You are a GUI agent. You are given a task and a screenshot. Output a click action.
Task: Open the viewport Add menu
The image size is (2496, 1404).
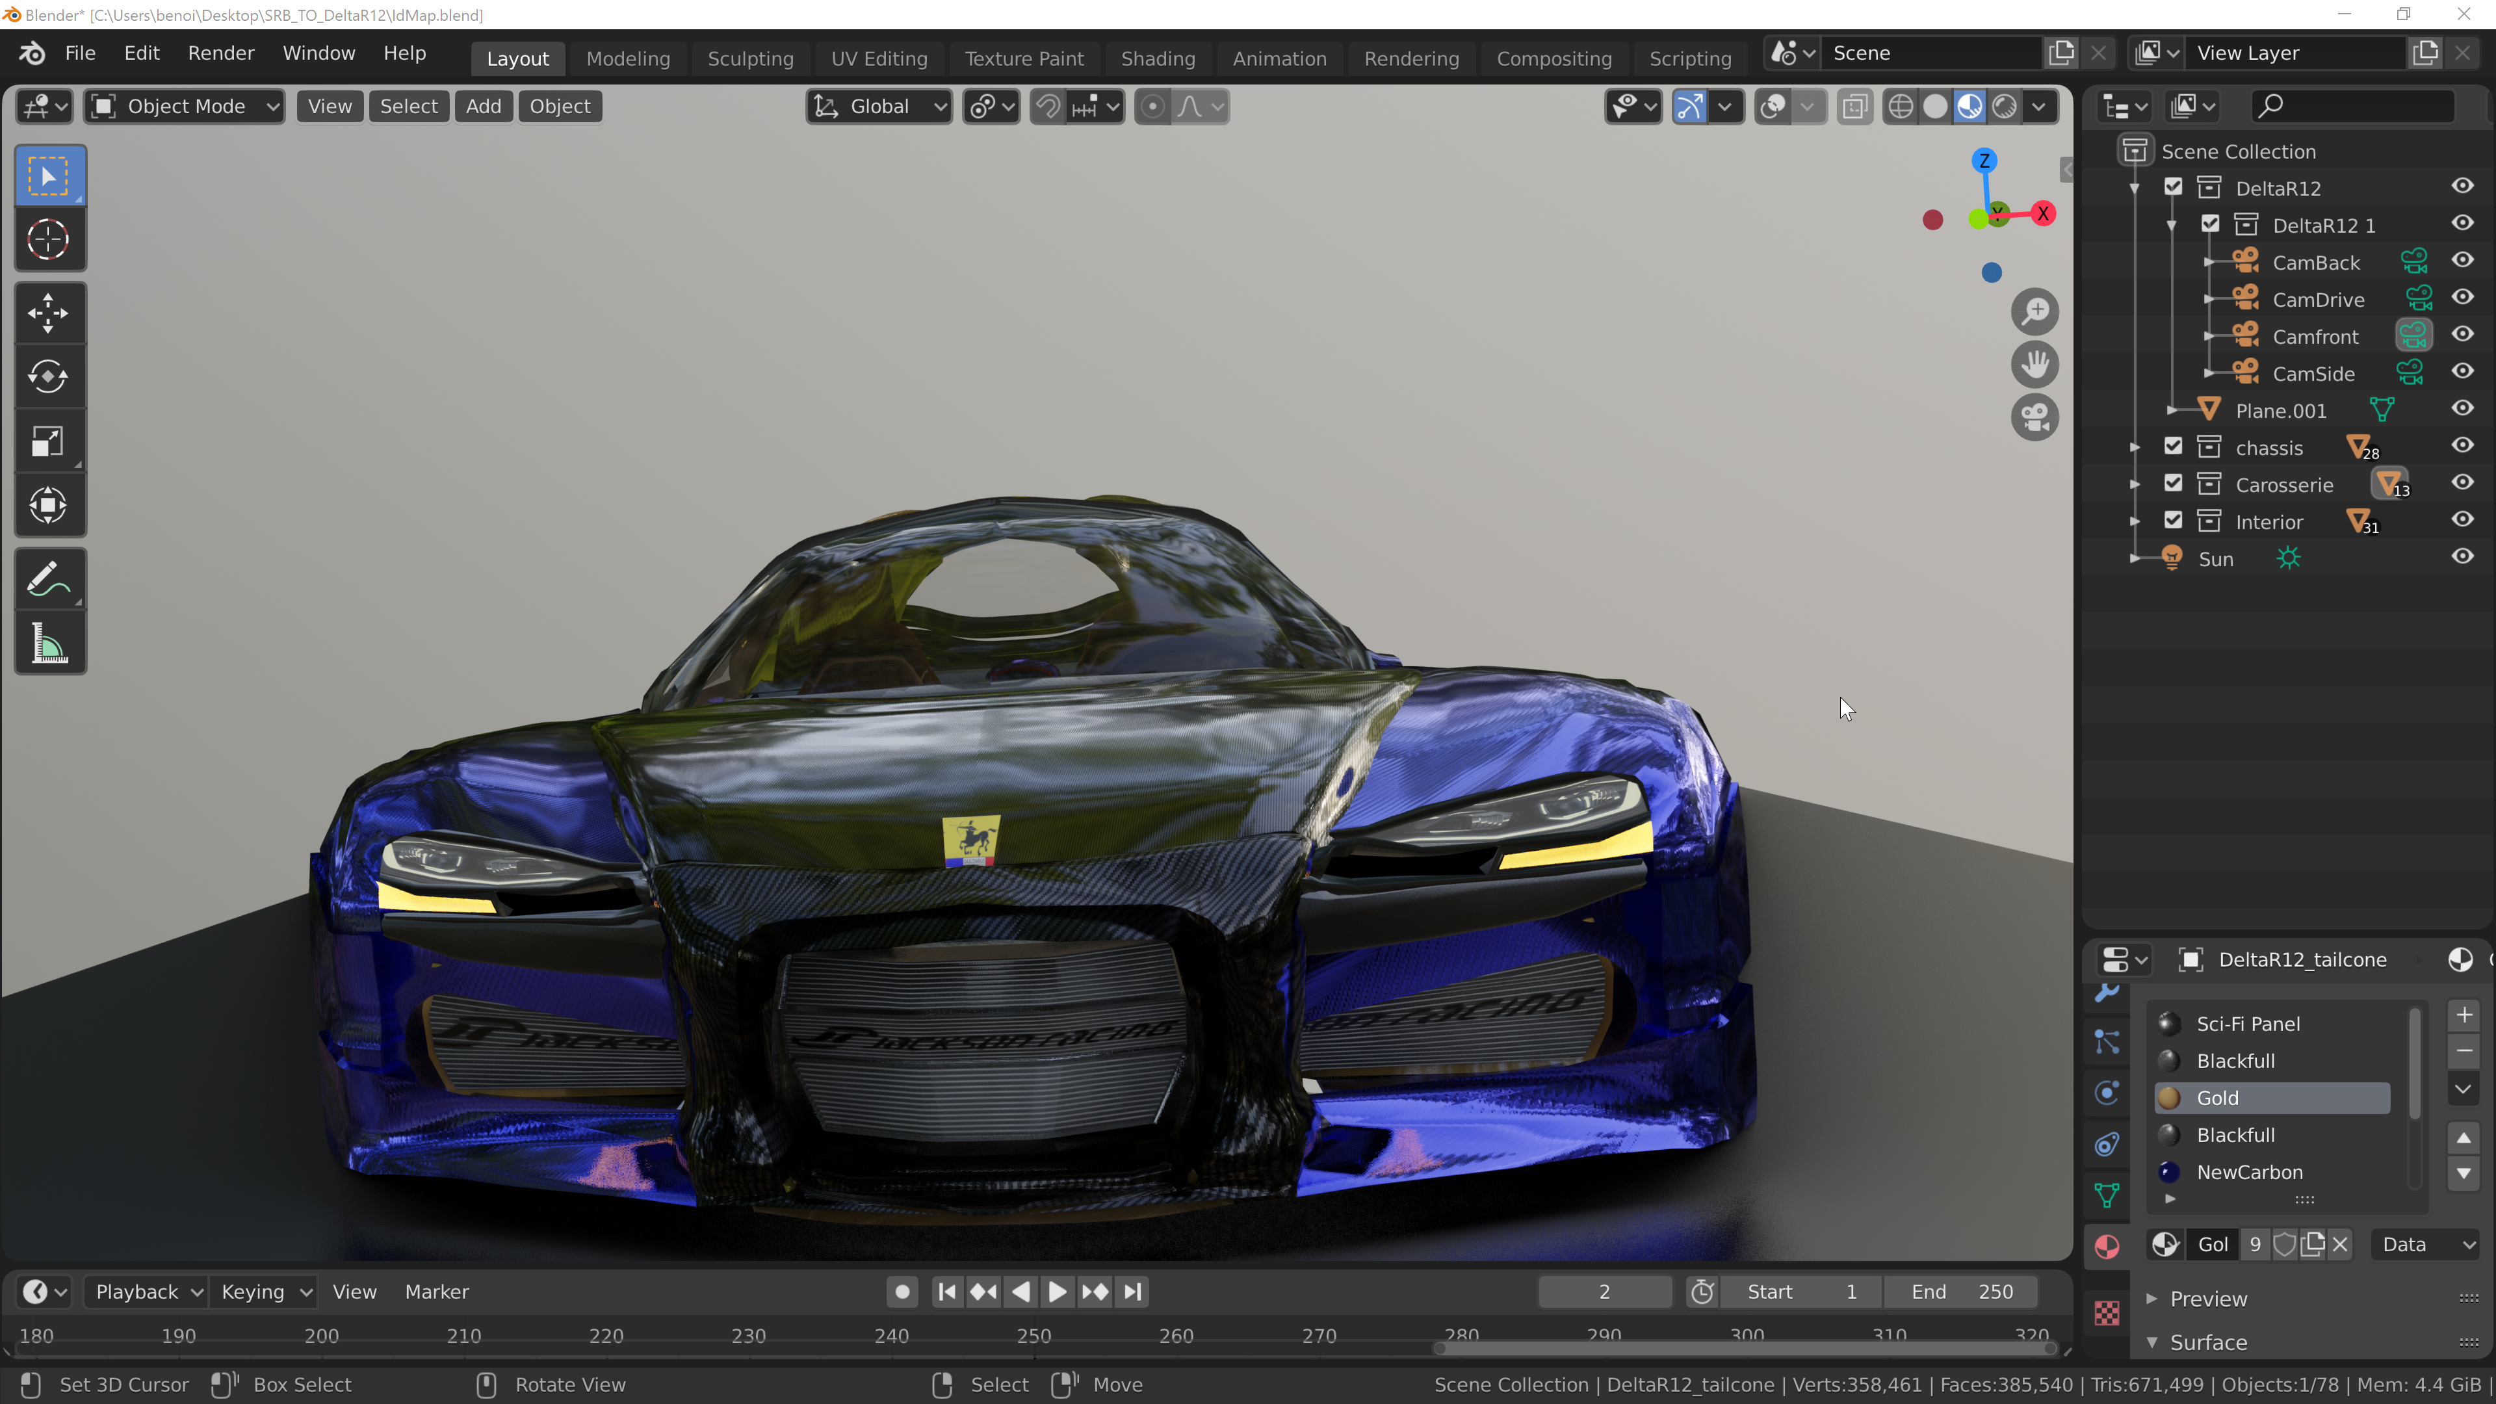point(484,107)
